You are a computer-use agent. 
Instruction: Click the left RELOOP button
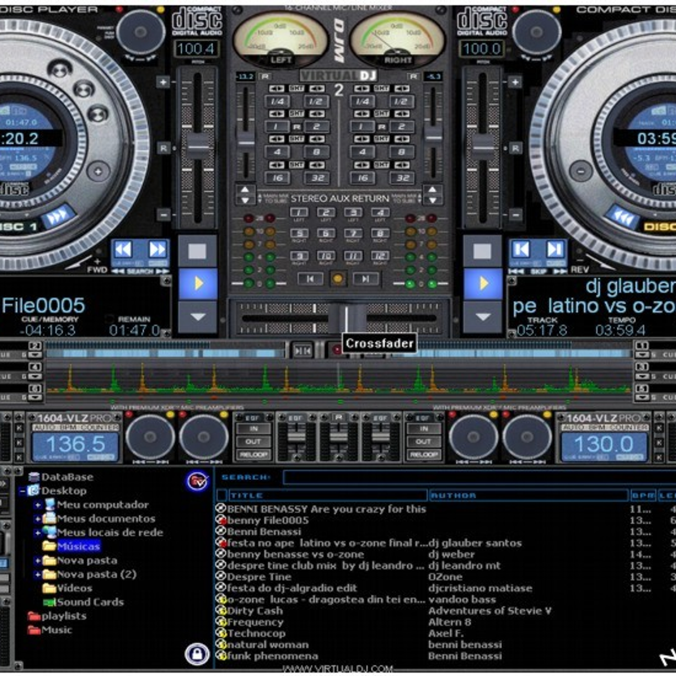[253, 454]
